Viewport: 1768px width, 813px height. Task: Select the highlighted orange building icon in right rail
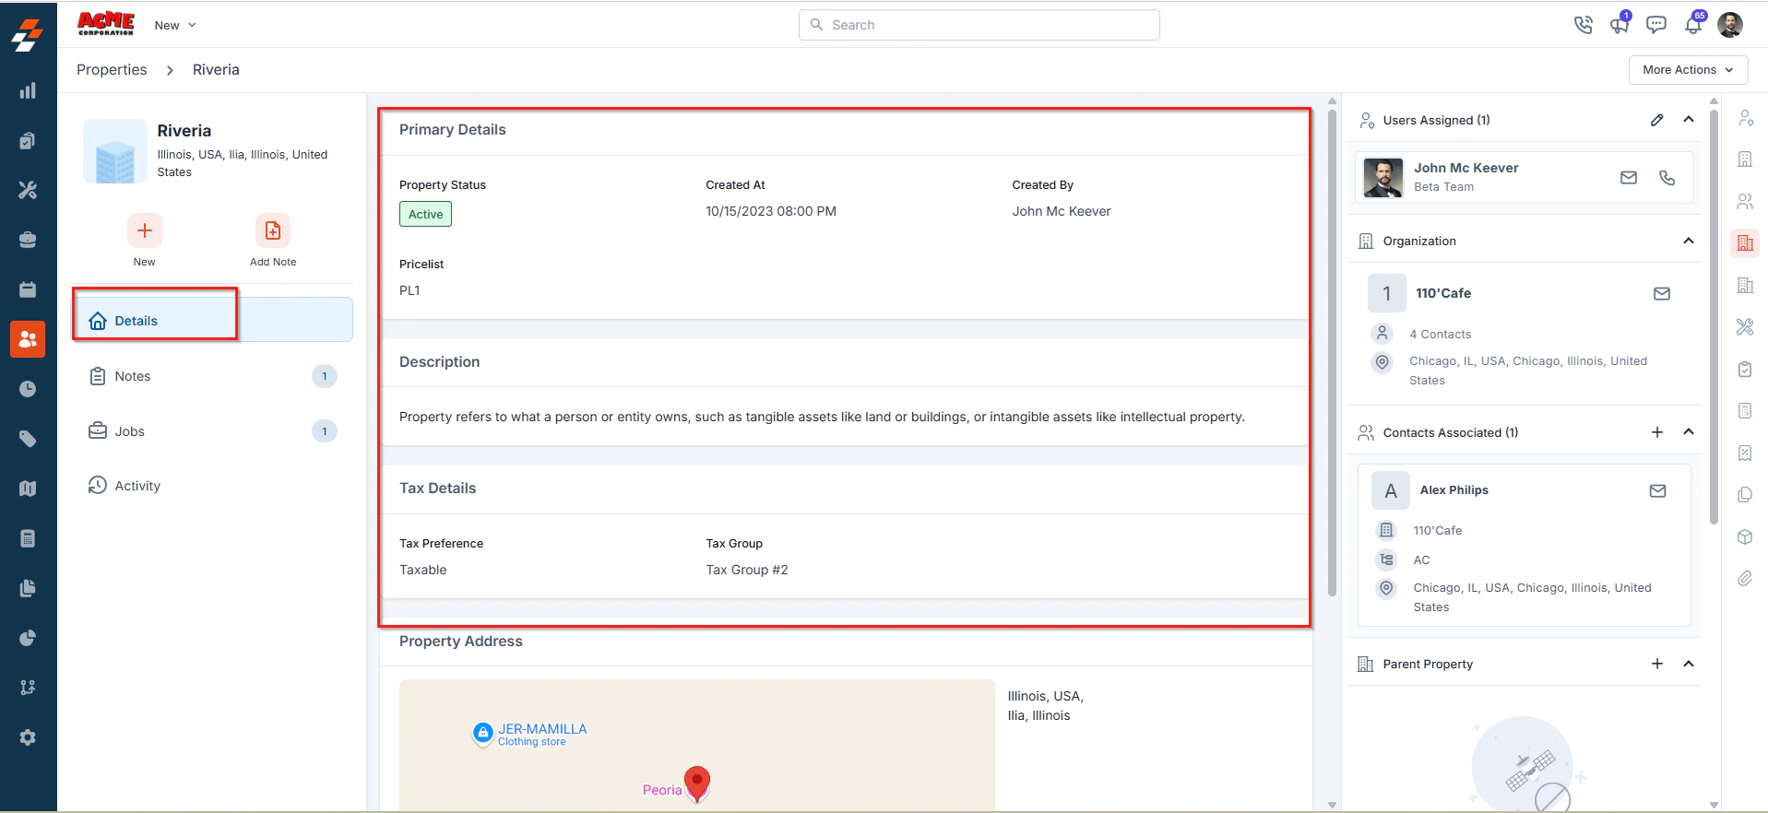[x=1745, y=243]
